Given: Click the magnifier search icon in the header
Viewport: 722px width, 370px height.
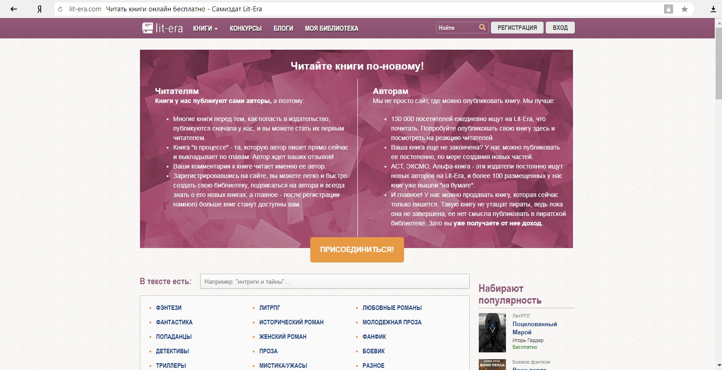Looking at the screenshot, I should click(482, 28).
